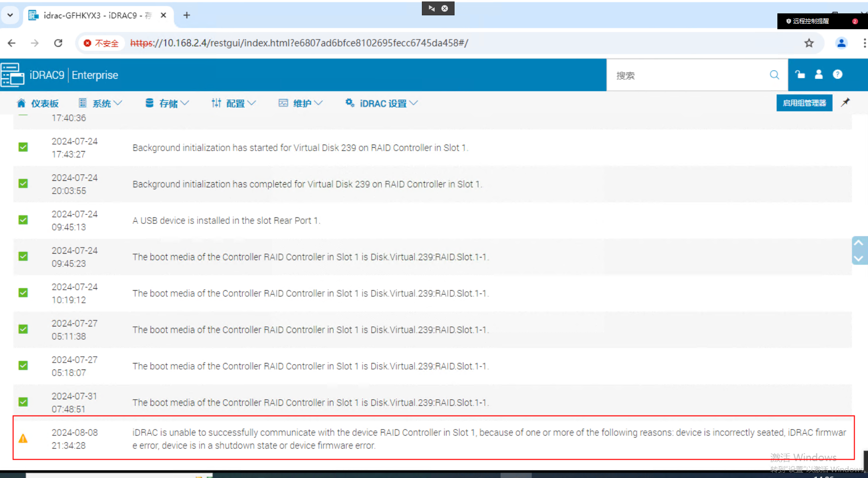Image resolution: width=868 pixels, height=478 pixels.
Task: Click the remote control reminder notification
Action: pos(822,21)
